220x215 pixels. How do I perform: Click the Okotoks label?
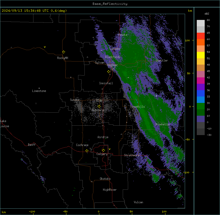[105, 179]
